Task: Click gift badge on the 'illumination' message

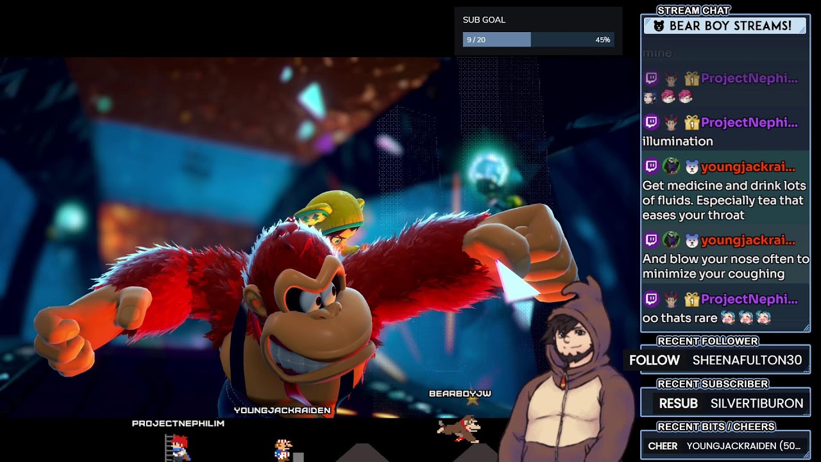Action: click(691, 122)
